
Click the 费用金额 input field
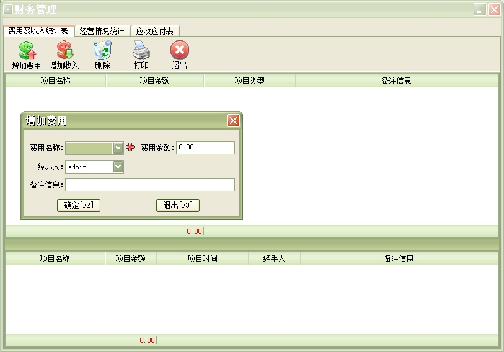click(205, 147)
